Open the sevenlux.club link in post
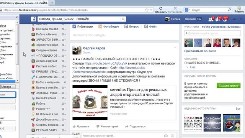 [132, 67]
